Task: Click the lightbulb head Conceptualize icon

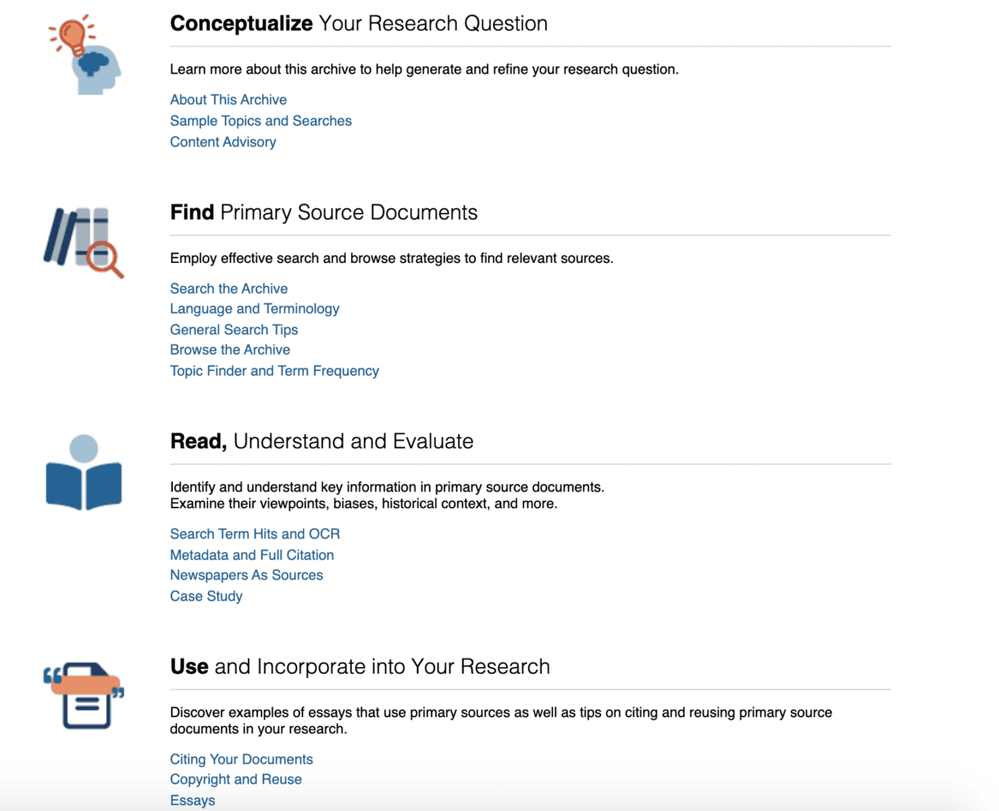Action: click(84, 54)
